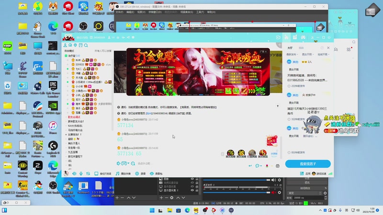The width and height of the screenshot is (383, 215).
Task: Open gear settings for first OBS mixer track
Action: 280,180
